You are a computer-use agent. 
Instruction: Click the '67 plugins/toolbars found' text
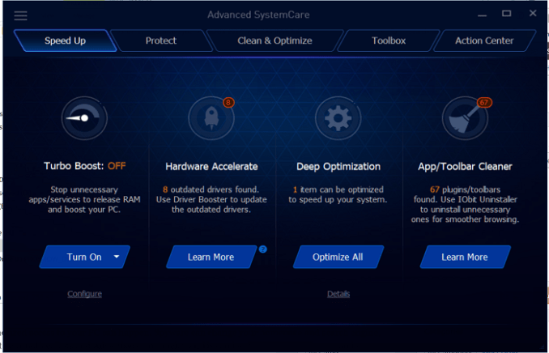[465, 194]
